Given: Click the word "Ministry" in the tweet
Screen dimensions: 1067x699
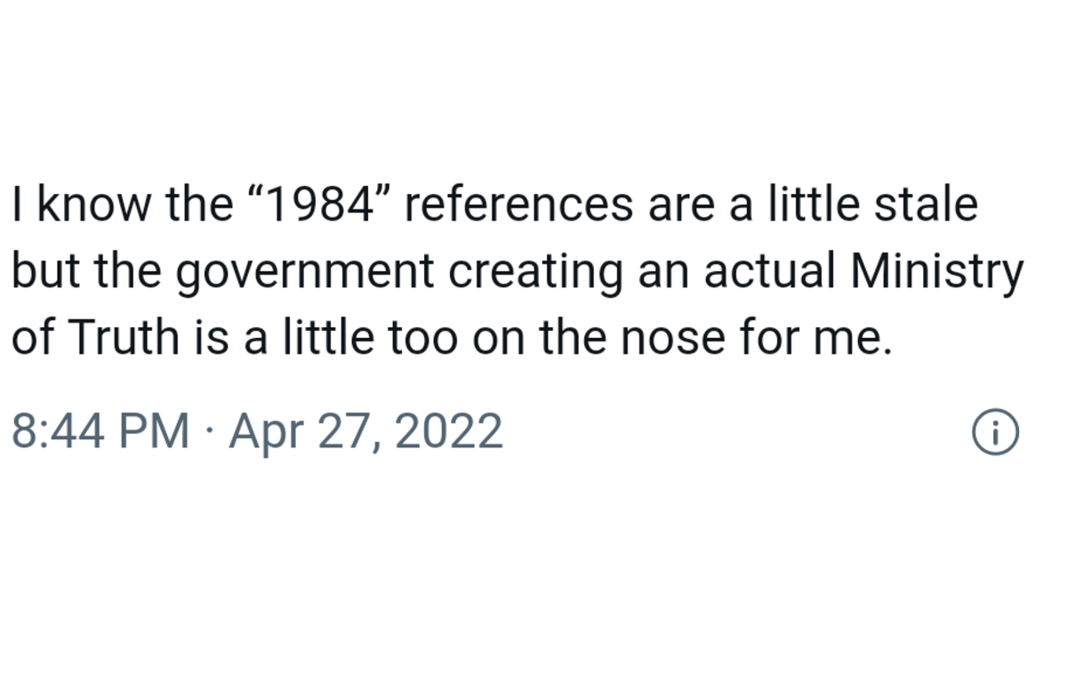Looking at the screenshot, I should tap(937, 271).
